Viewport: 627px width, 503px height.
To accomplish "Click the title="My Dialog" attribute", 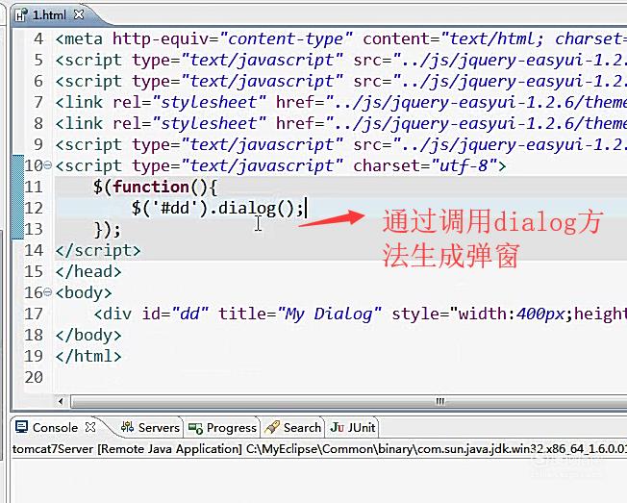I will [x=300, y=314].
